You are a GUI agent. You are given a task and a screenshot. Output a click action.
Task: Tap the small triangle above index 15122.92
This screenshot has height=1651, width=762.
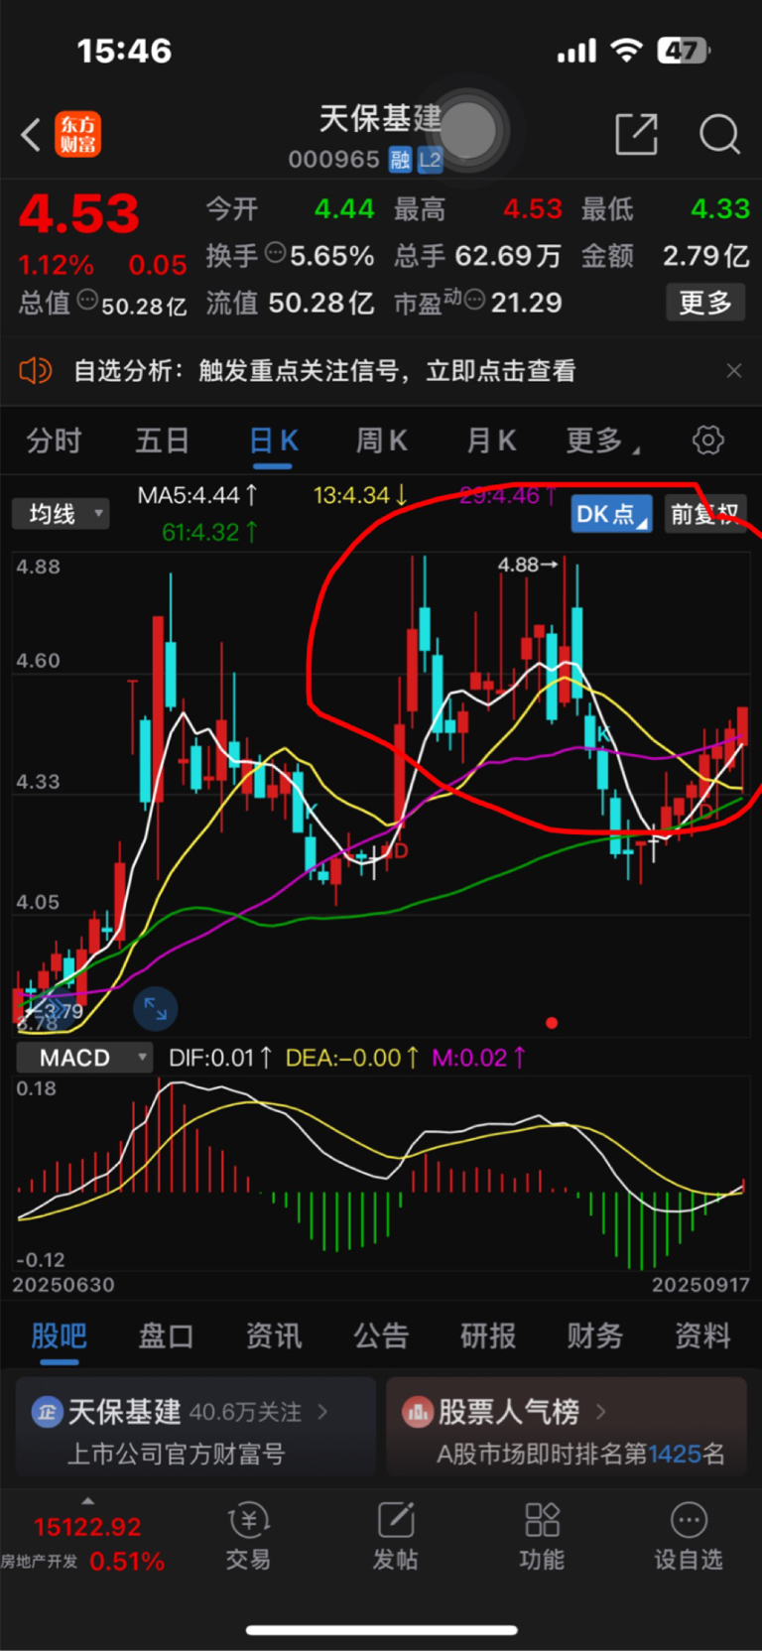[x=88, y=1501]
